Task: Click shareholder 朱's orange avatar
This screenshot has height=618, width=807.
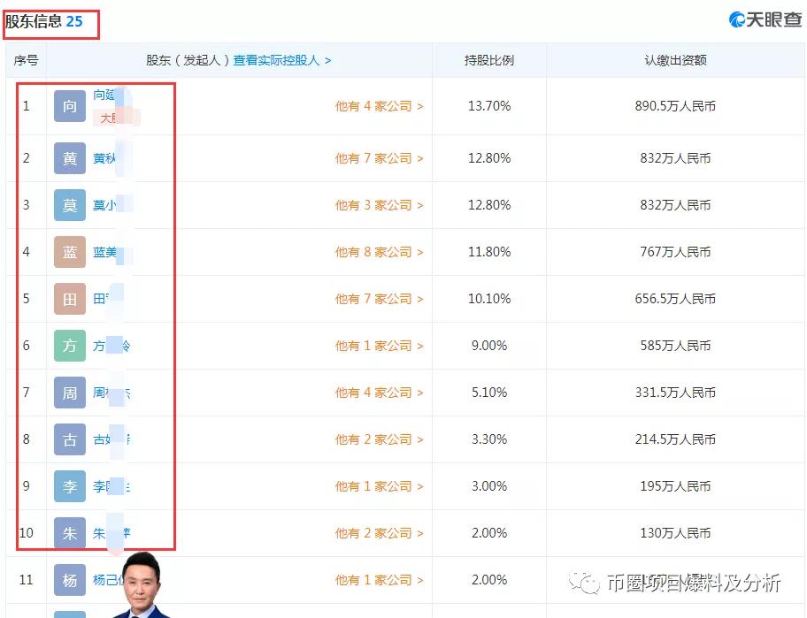Action: click(x=69, y=533)
